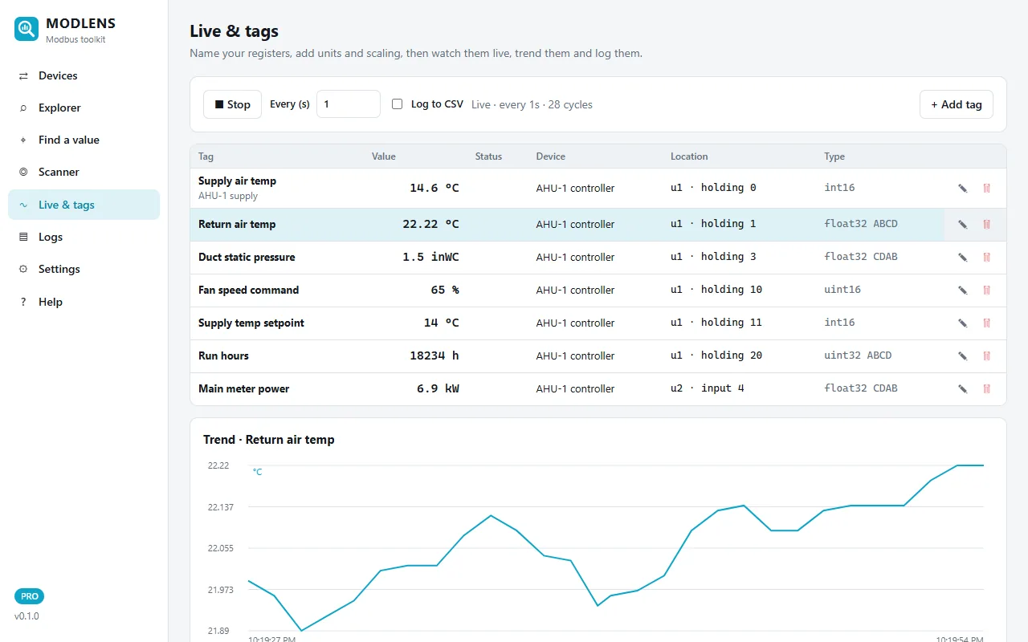Select the Fan speed command tag name
Screen dimensions: 1028x642
click(x=248, y=291)
